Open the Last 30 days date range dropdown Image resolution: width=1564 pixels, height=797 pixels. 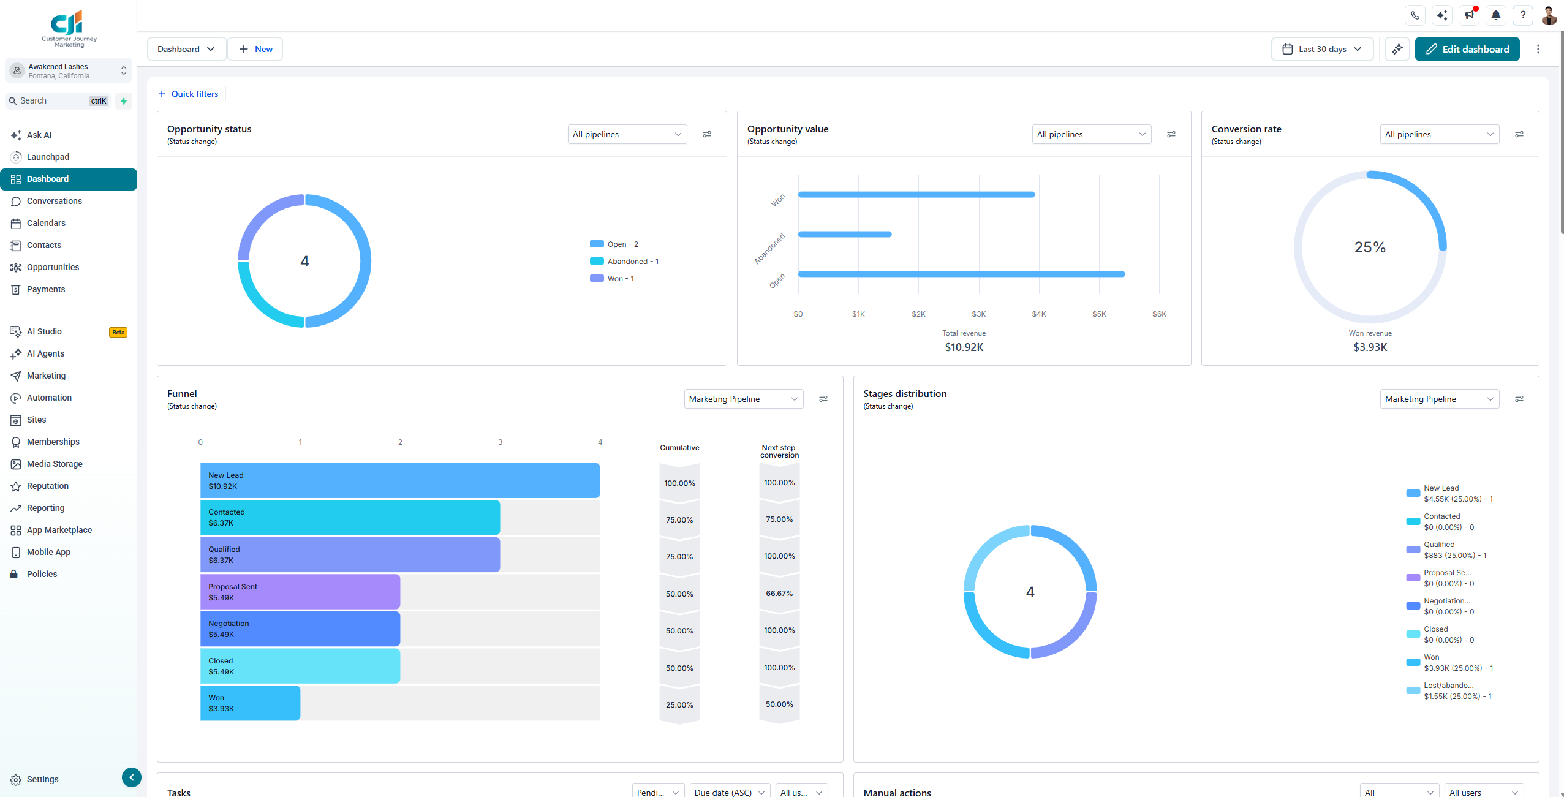coord(1322,49)
